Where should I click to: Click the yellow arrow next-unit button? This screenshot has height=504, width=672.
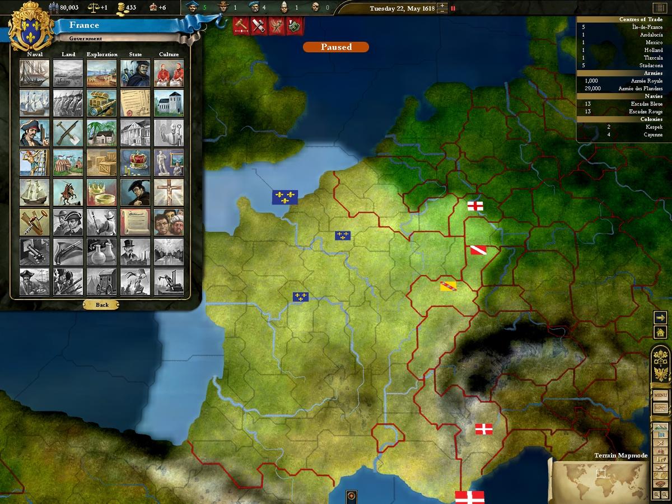660,317
